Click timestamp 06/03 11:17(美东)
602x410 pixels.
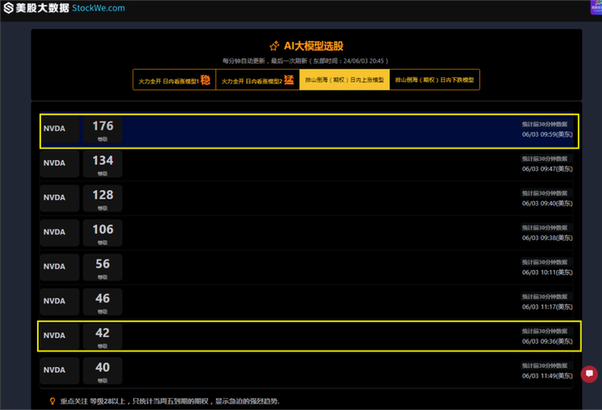[x=547, y=307]
